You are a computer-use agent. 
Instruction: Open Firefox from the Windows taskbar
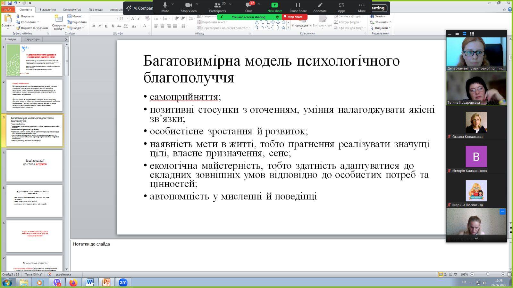[x=73, y=283]
